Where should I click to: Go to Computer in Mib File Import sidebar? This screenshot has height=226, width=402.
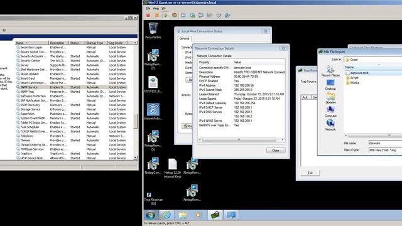click(330, 112)
